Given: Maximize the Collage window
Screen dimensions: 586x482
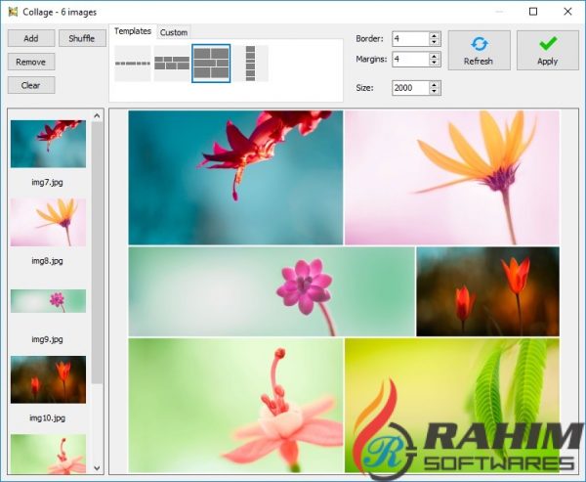Looking at the screenshot, I should pyautogui.click(x=533, y=12).
